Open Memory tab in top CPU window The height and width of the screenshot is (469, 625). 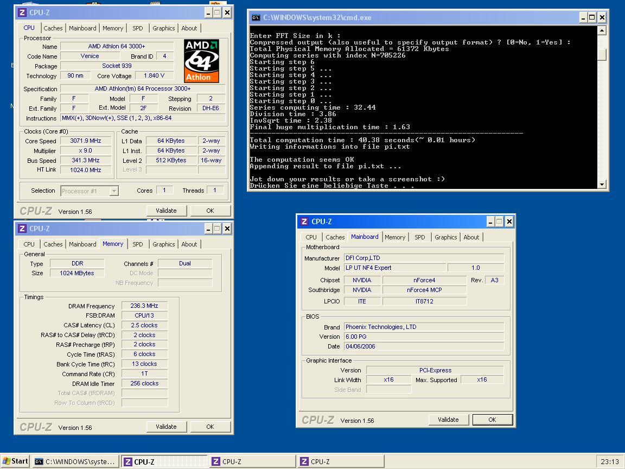coord(113,28)
